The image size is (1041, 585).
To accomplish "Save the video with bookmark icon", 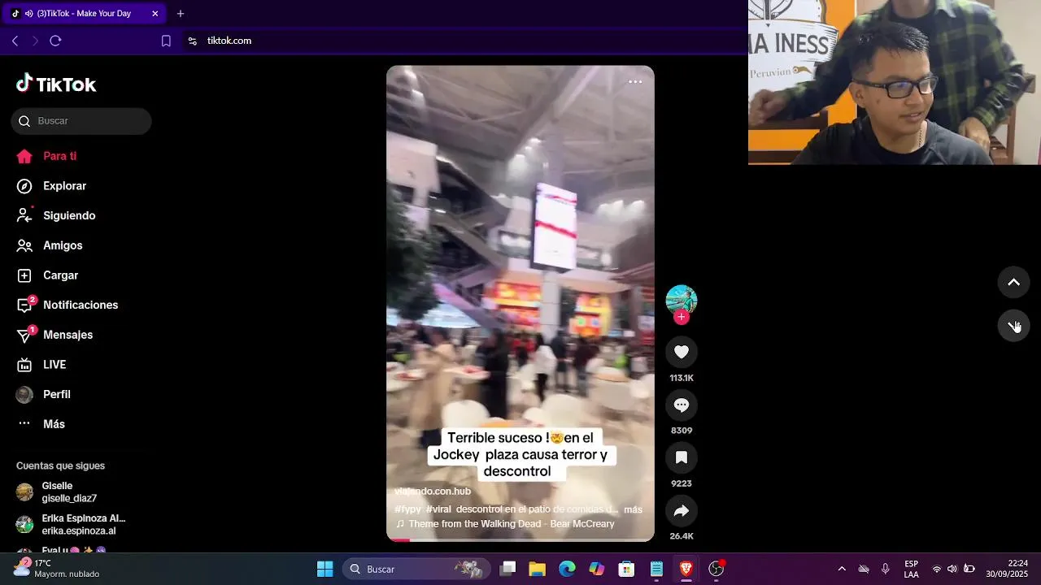I will pyautogui.click(x=682, y=457).
